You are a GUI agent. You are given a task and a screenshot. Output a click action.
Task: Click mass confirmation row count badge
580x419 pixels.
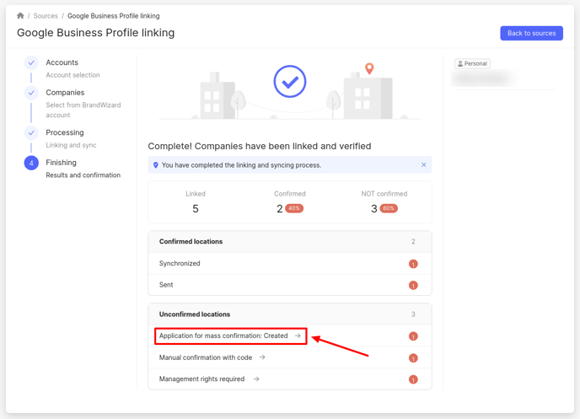coord(413,336)
